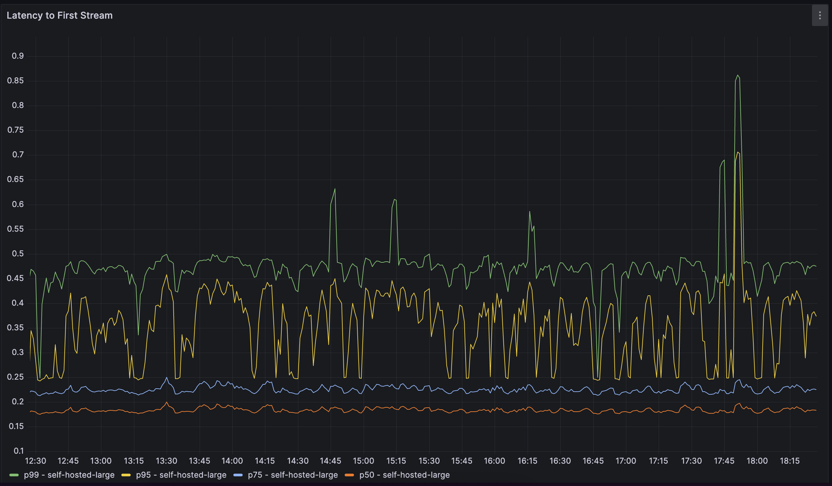Click the 18:15 x-axis time label
832x486 pixels.
(x=790, y=461)
